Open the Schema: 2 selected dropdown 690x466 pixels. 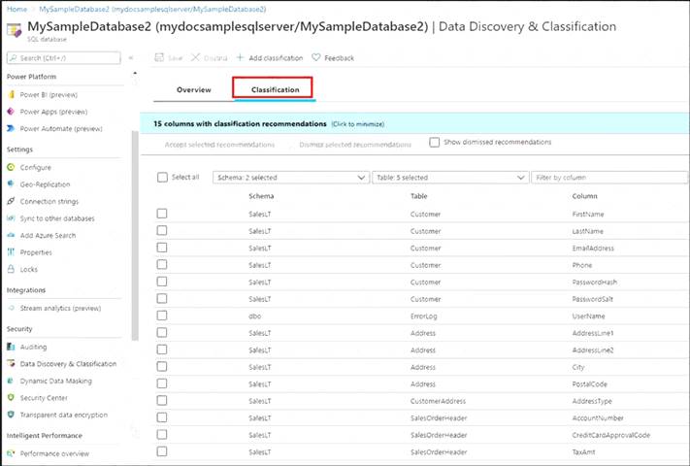coord(291,178)
